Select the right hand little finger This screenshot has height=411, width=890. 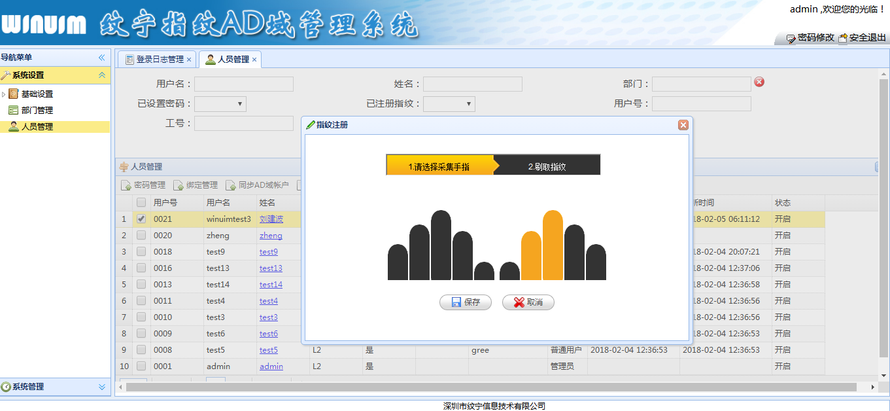(596, 262)
